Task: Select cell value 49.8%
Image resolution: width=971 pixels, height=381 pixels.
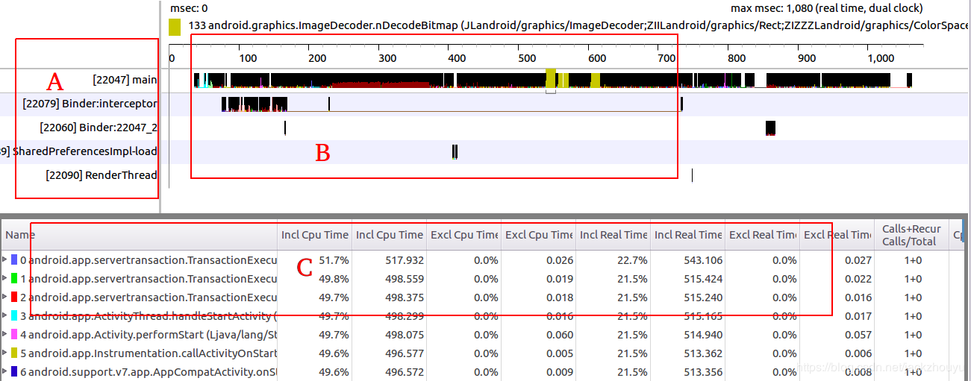Action: [334, 279]
